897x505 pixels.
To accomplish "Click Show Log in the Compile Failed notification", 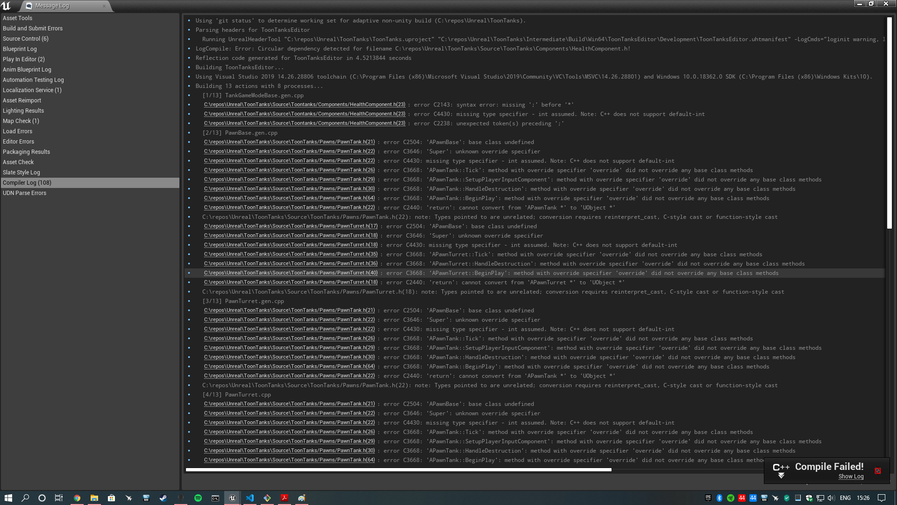I will [851, 476].
